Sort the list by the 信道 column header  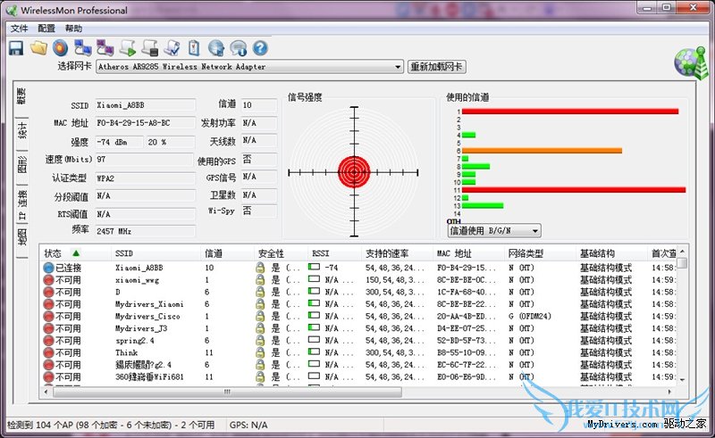click(x=227, y=253)
